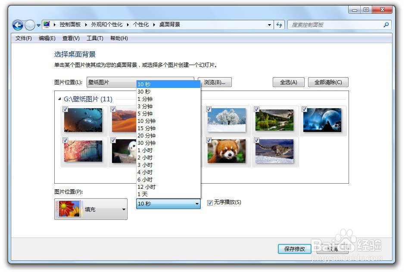Click the Forward navigation arrow
The height and width of the screenshot is (272, 405).
coord(30,25)
